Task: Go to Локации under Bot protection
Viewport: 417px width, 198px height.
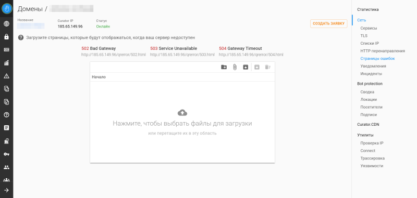Action: point(369,99)
